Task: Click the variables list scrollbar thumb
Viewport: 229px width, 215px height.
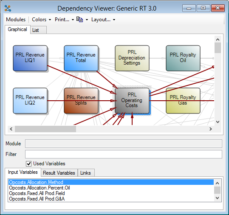Action: coord(218,190)
